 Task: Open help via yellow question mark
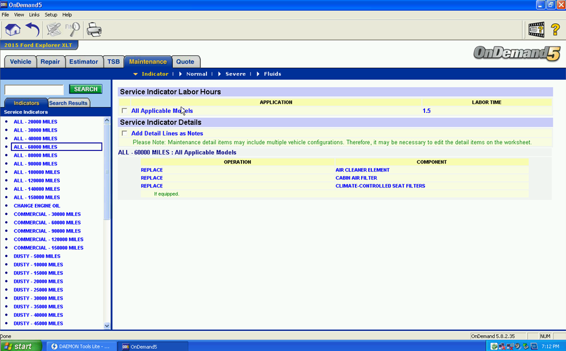tap(555, 30)
